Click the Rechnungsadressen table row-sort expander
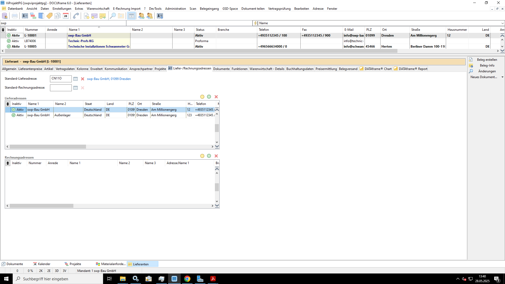Viewport: 505px width, 284px height. (x=8, y=163)
